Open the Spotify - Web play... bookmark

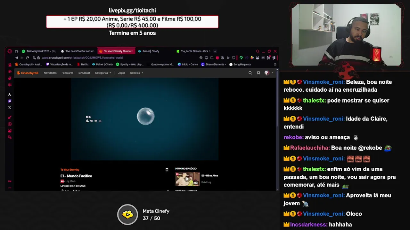pos(130,64)
